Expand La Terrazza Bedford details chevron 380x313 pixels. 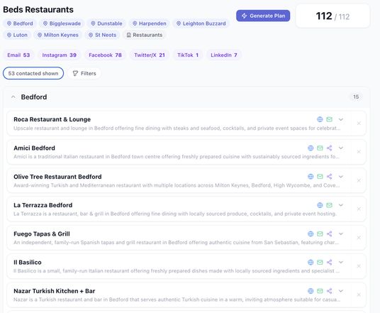click(x=341, y=205)
